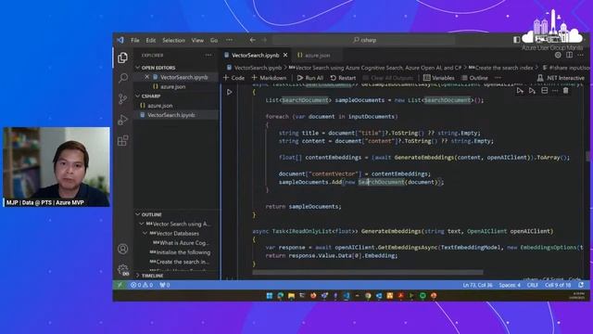This screenshot has height=334, width=593.
Task: Open the Explorer view in activity bar
Action: [x=122, y=58]
